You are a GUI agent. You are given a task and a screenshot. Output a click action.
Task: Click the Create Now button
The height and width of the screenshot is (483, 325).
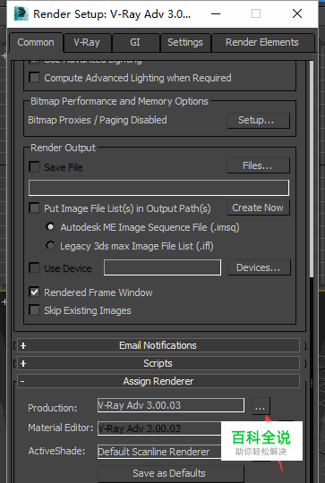[x=258, y=208]
